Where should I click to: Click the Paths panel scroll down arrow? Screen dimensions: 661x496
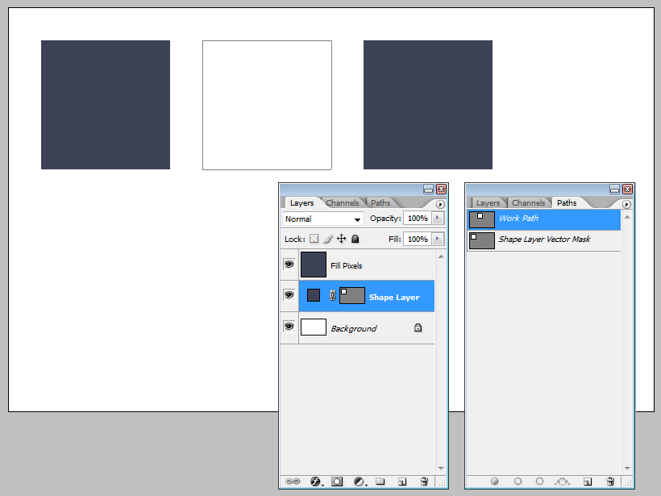click(x=627, y=468)
